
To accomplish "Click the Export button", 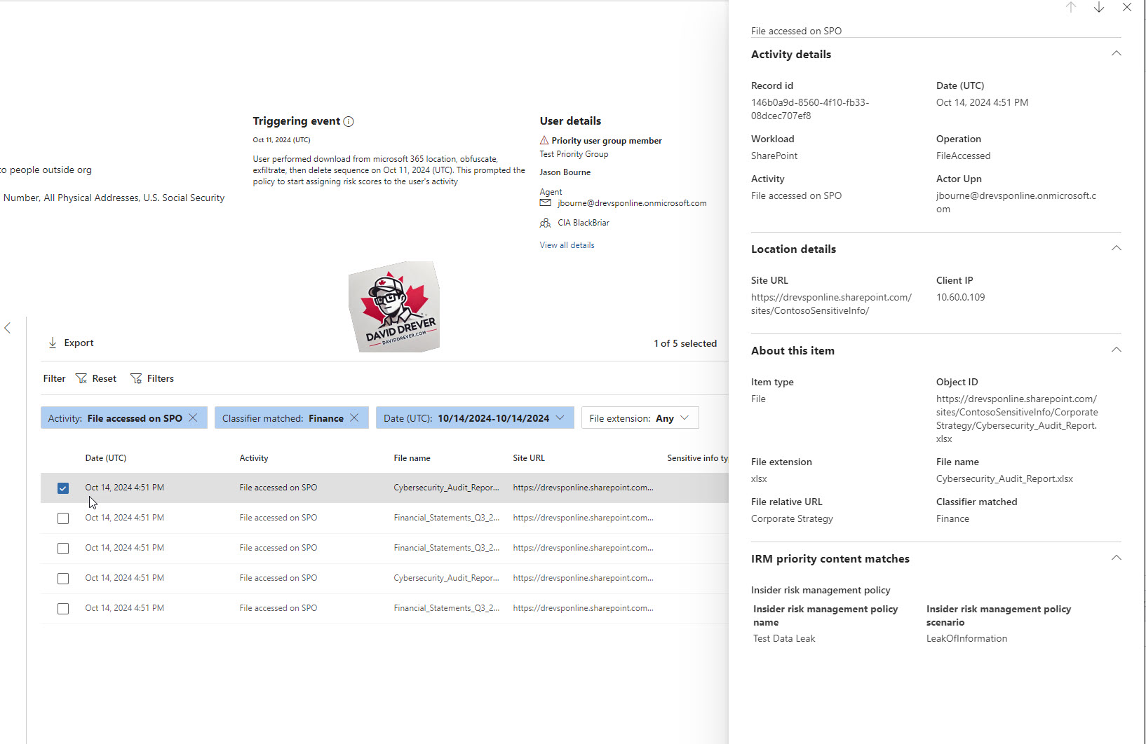I will (x=71, y=343).
